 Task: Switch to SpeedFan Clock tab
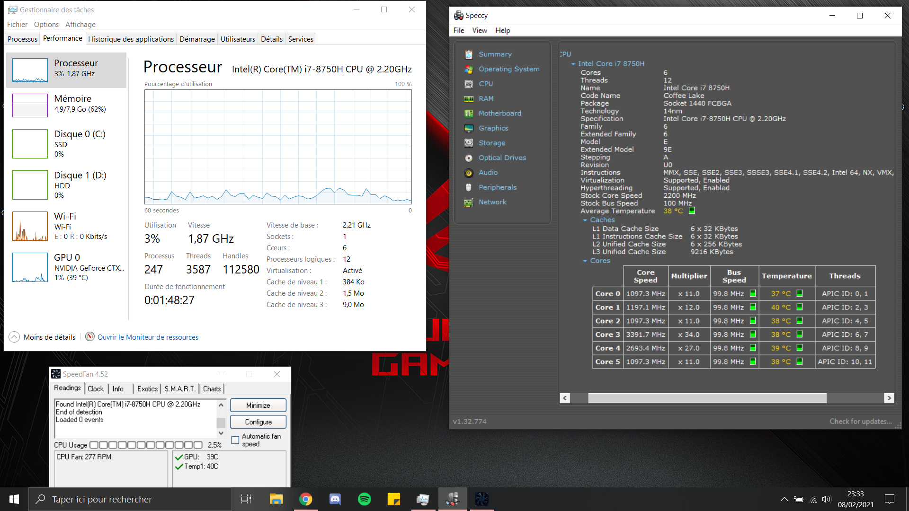[96, 389]
